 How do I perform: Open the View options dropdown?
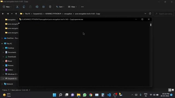pyautogui.click(x=72, y=7)
